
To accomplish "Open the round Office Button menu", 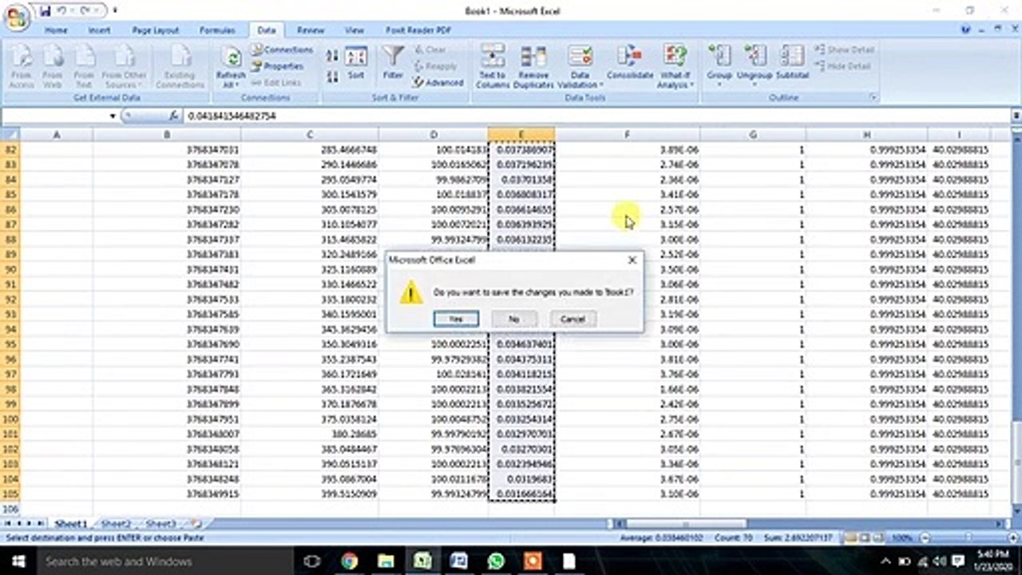I will pos(17,18).
